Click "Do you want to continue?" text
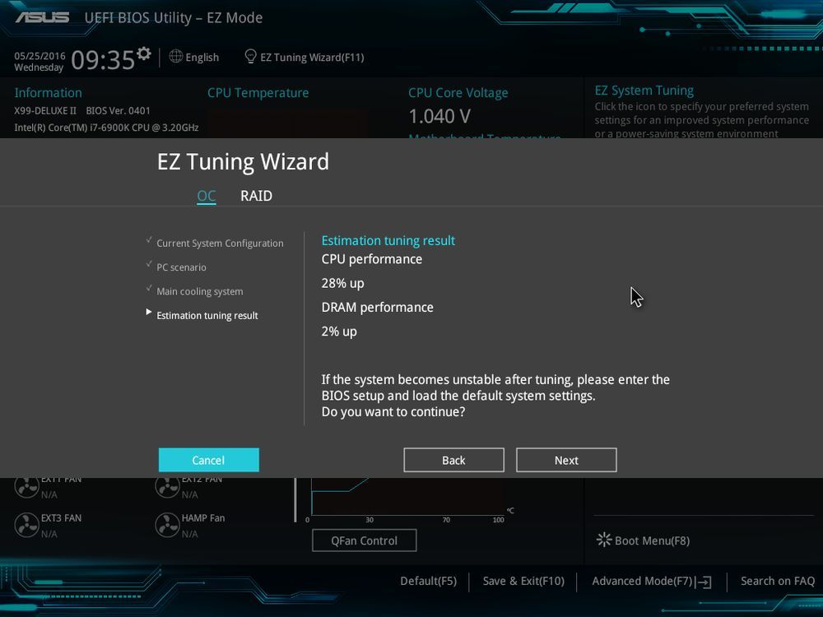 (x=393, y=412)
